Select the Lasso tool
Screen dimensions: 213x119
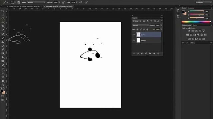point(3,19)
